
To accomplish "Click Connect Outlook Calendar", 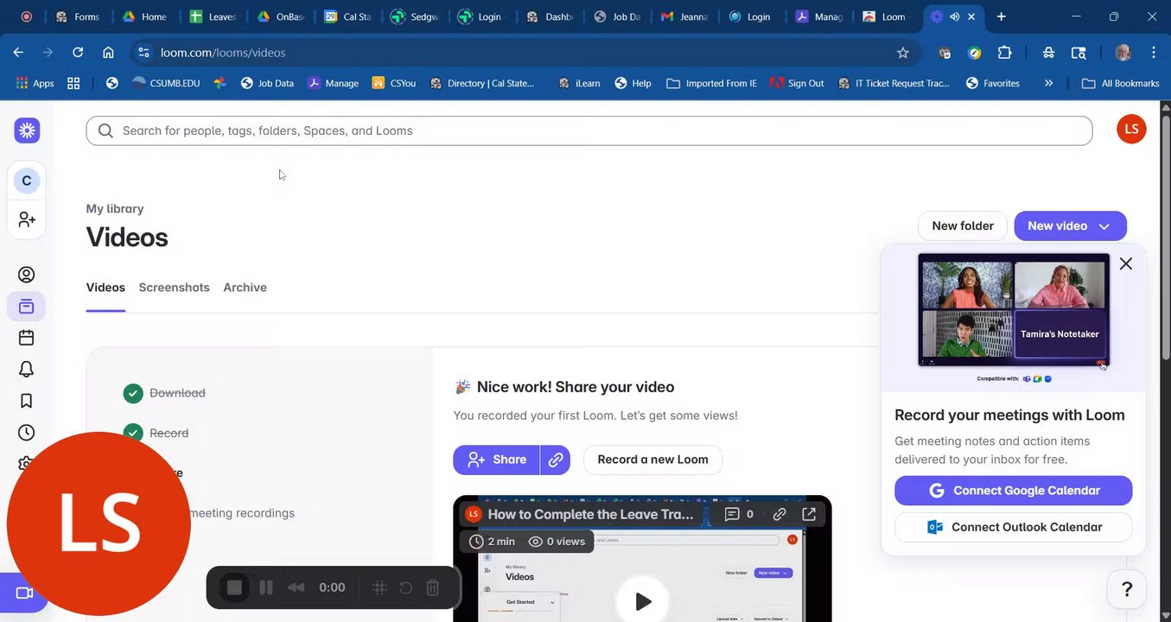I will pyautogui.click(x=1013, y=527).
